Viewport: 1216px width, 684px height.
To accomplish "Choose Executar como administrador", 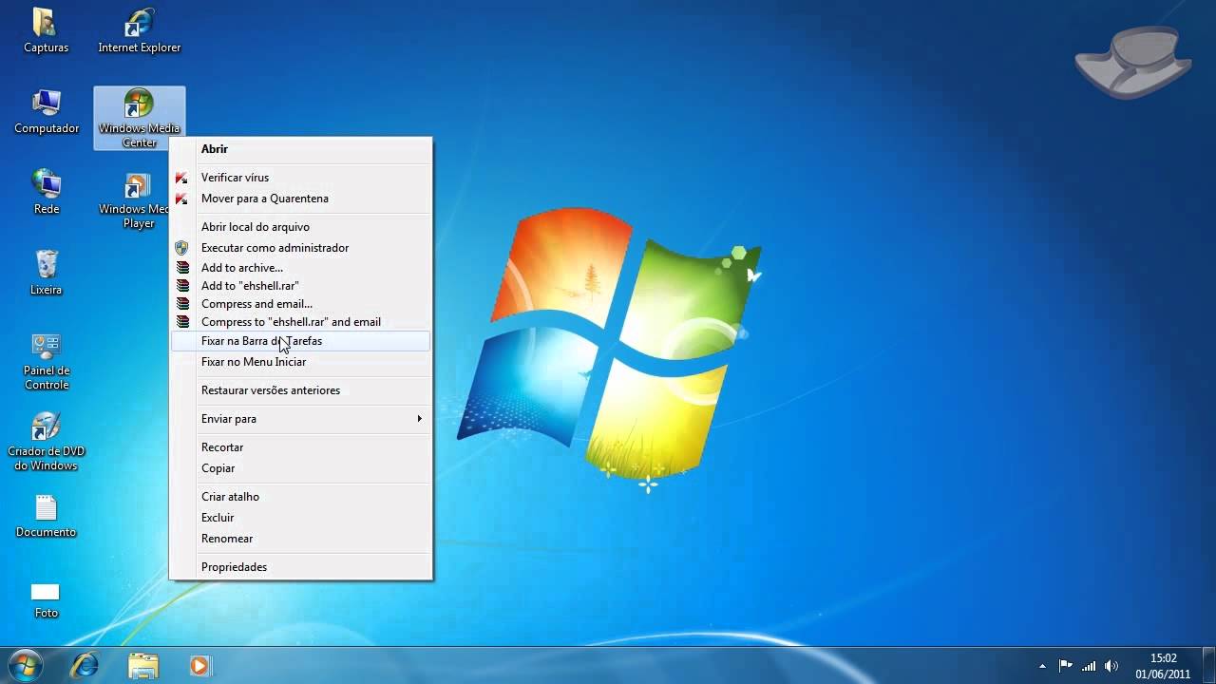I will tap(300, 248).
